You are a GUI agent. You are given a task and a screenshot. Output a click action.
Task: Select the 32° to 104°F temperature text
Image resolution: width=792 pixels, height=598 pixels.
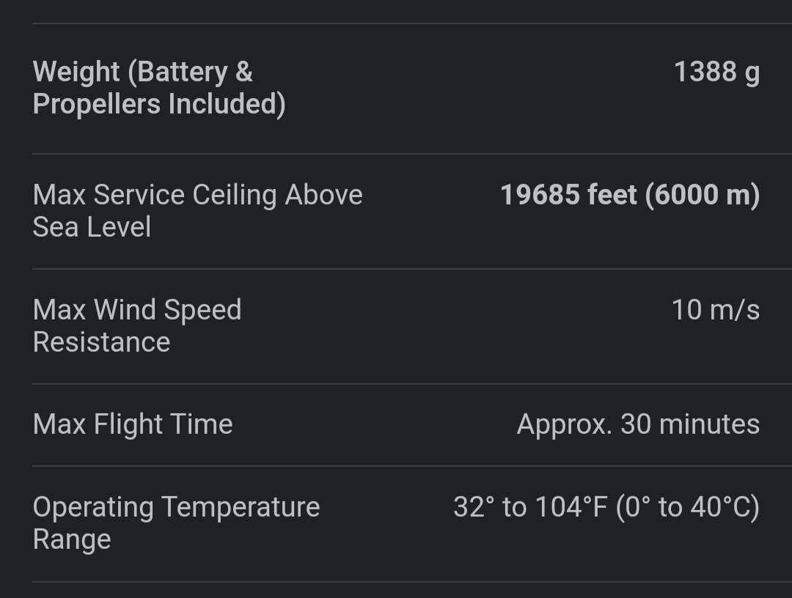(x=529, y=507)
